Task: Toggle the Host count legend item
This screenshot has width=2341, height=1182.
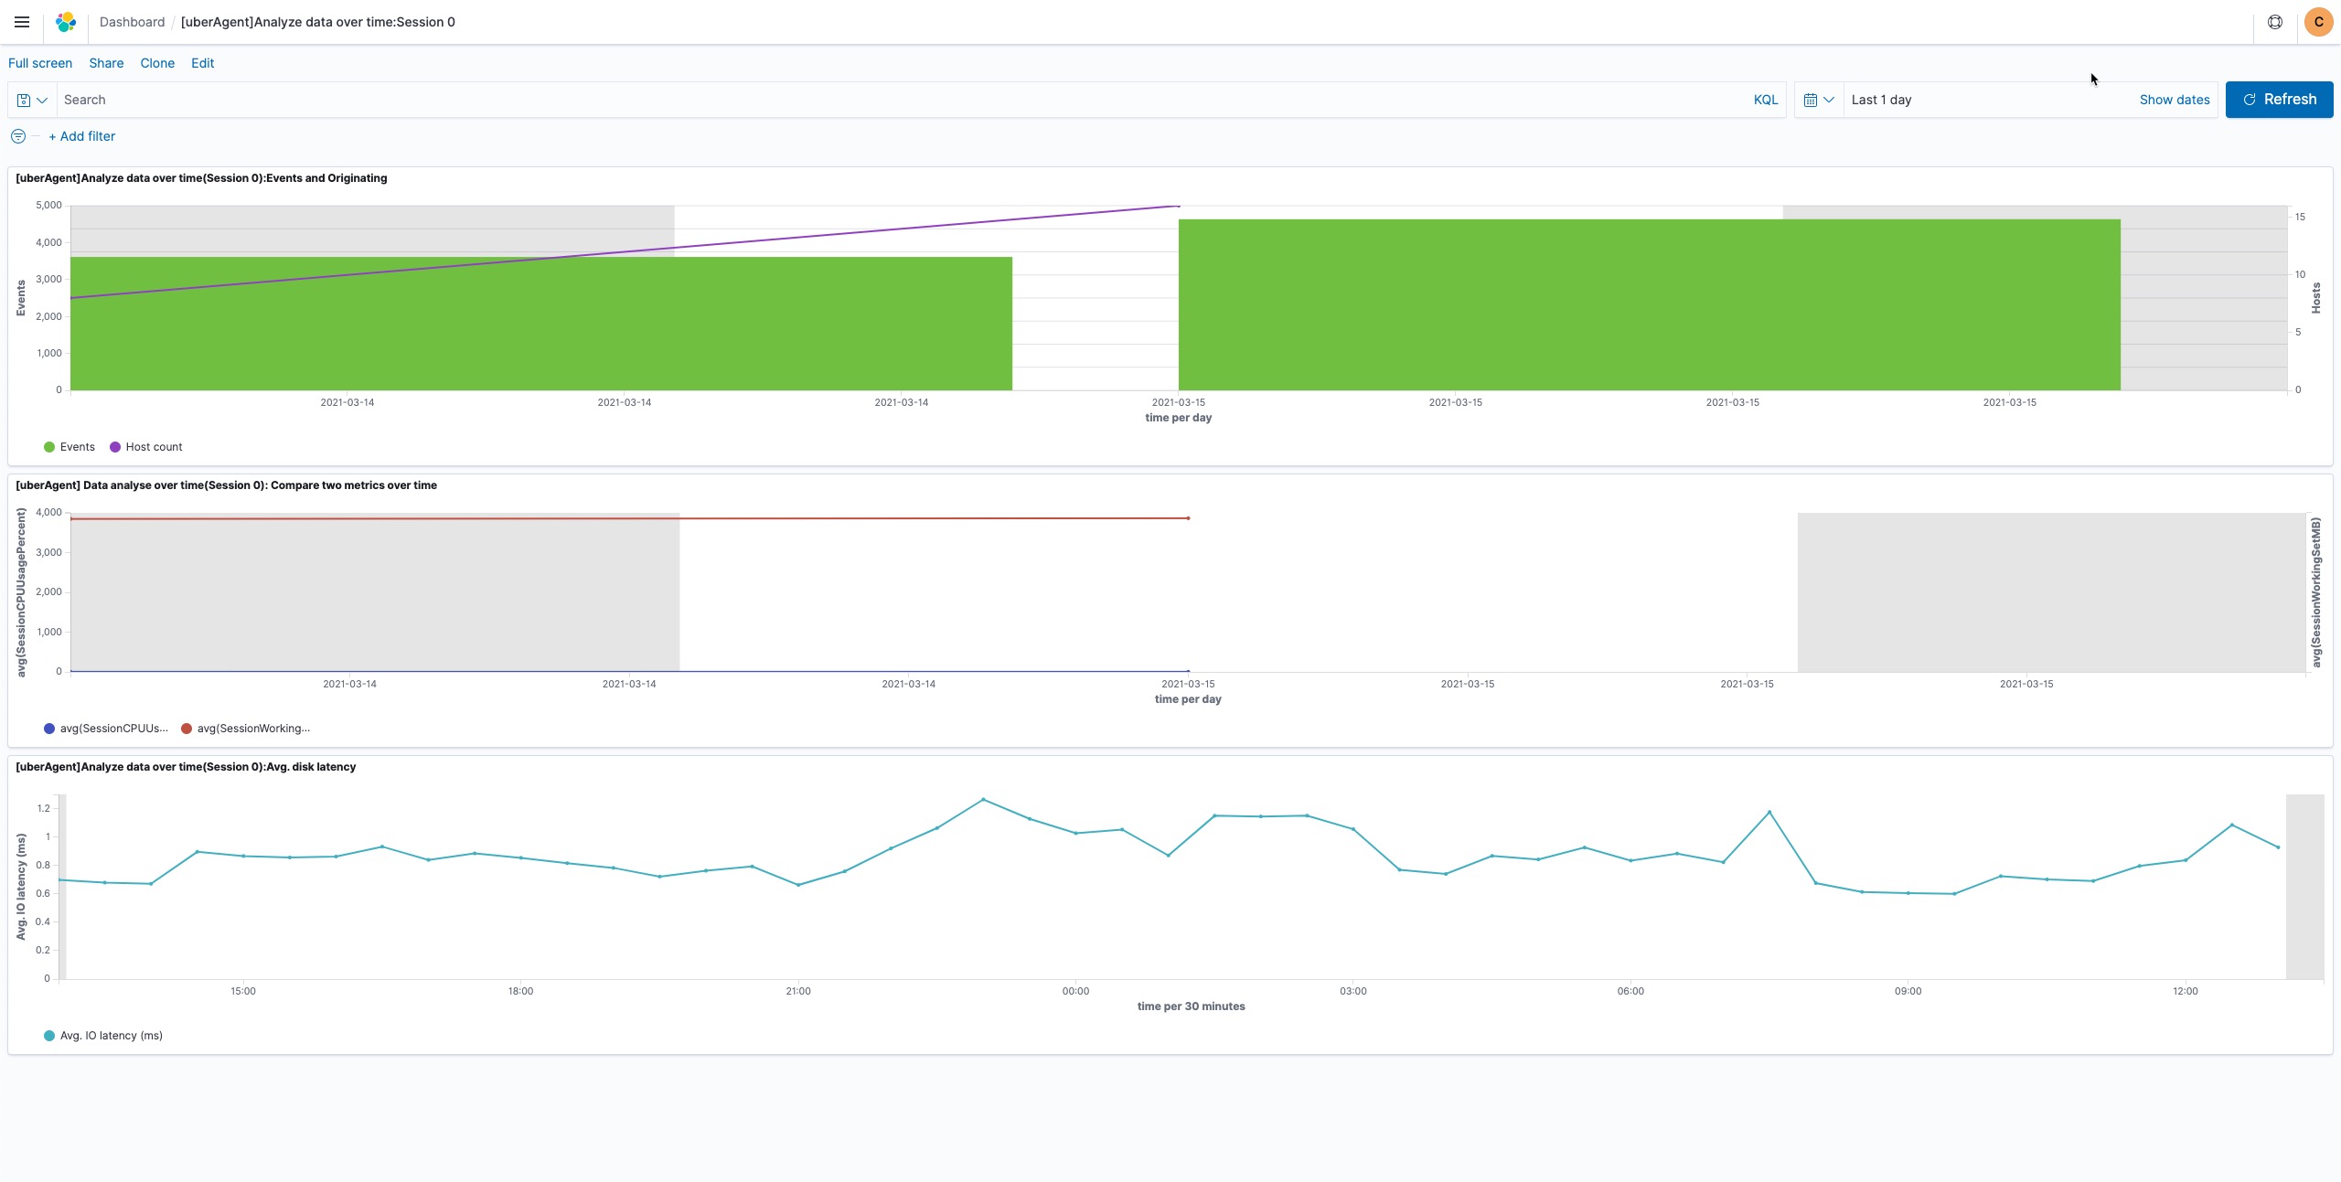Action: click(x=154, y=447)
